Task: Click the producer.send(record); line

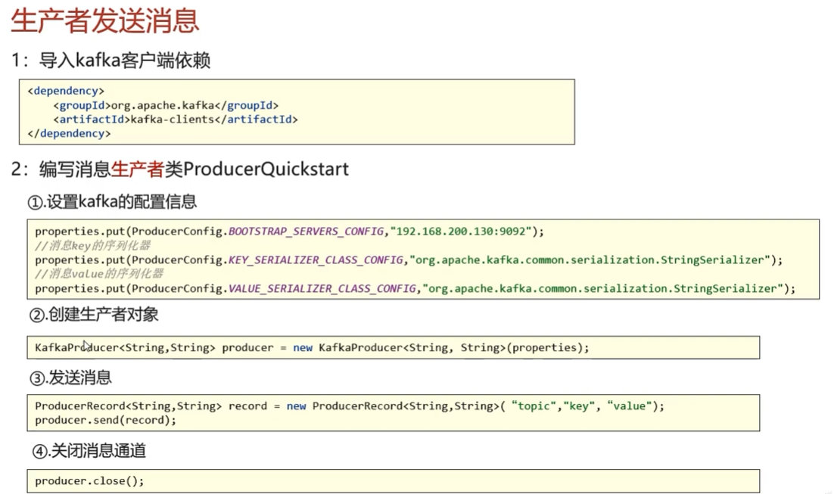Action: pos(105,420)
